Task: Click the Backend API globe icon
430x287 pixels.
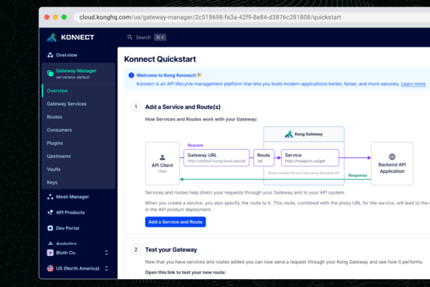Action: [391, 156]
